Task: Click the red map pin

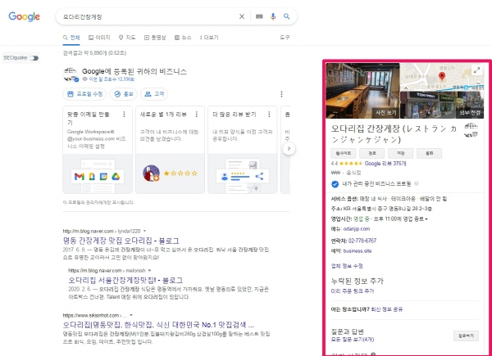Action: (x=442, y=76)
